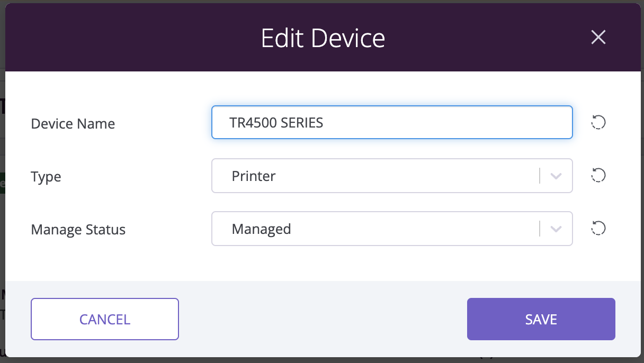Click the Printer value text
Image resolution: width=644 pixels, height=363 pixels.
click(x=254, y=176)
